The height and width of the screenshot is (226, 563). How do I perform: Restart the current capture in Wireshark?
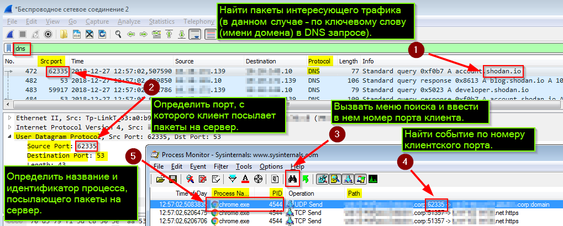pos(35,34)
